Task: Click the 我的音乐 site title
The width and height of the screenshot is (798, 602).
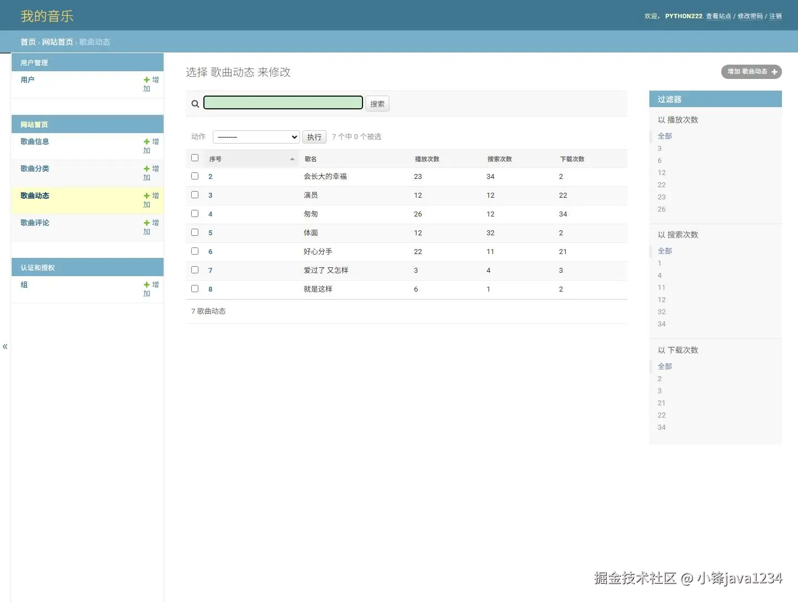Action: click(47, 16)
